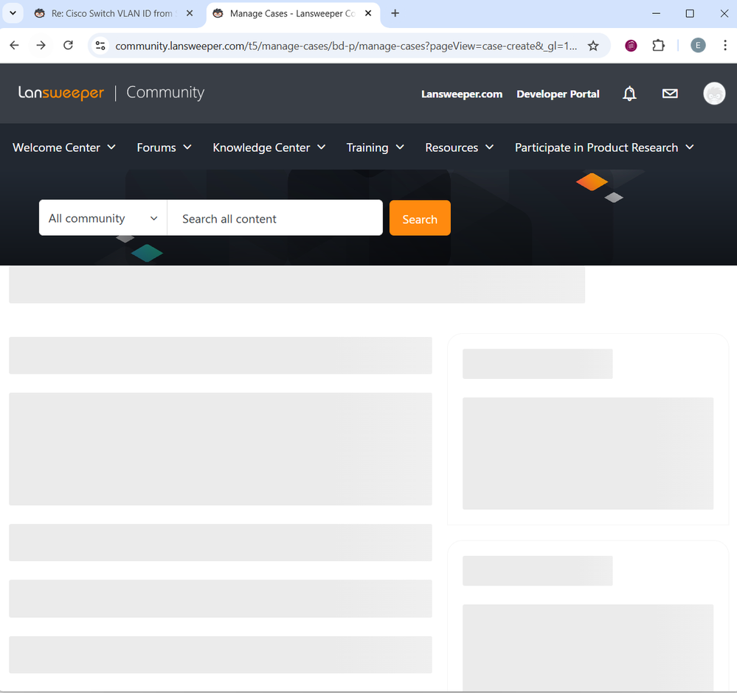Viewport: 737px width, 693px height.
Task: Expand the Welcome Center menu
Action: pyautogui.click(x=64, y=147)
